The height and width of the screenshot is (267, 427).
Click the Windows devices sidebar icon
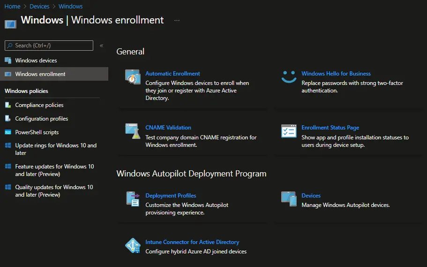pos(8,60)
